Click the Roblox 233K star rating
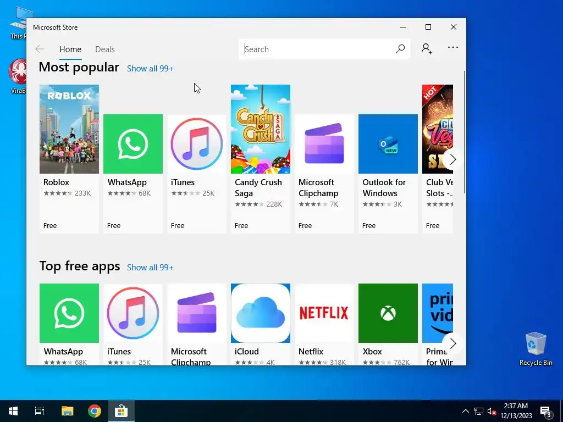This screenshot has width=563, height=422. pos(67,193)
